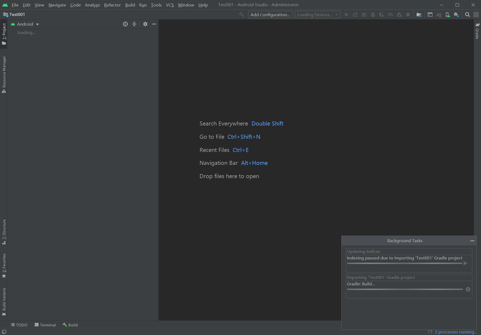Open the File menu
This screenshot has height=335, width=481.
(x=15, y=5)
